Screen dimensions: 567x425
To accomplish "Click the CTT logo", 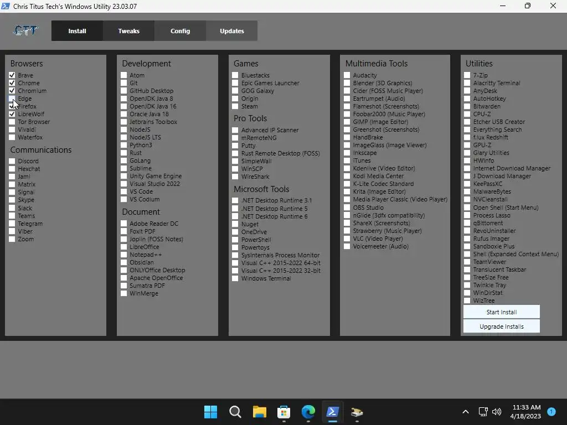I will 25,31.
